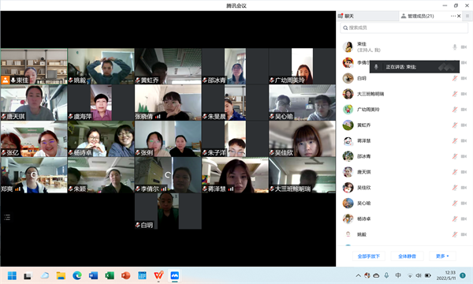
Task: Show hidden icons in system tray
Action: coord(358,275)
